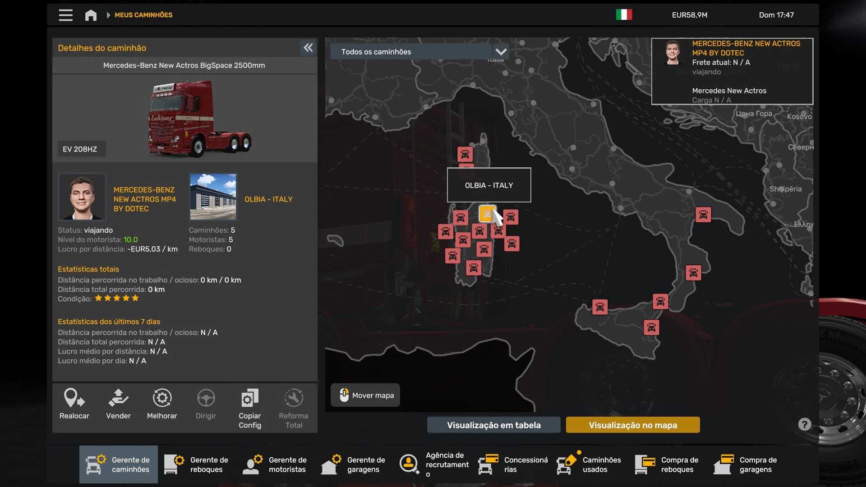Click the Reboques: 0 garage stat
Screen dimensions: 866x487
(x=210, y=249)
